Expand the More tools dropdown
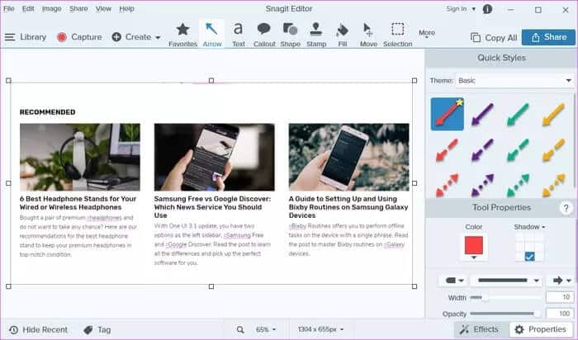 coord(427,34)
